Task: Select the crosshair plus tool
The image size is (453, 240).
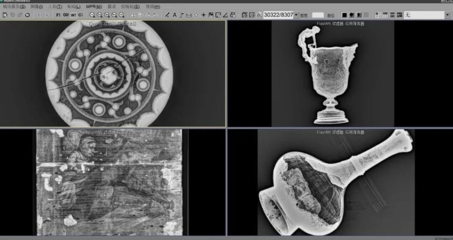Action: coord(203,15)
